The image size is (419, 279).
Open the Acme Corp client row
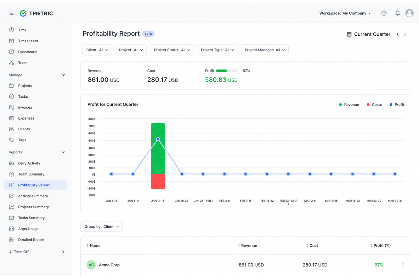click(x=245, y=265)
